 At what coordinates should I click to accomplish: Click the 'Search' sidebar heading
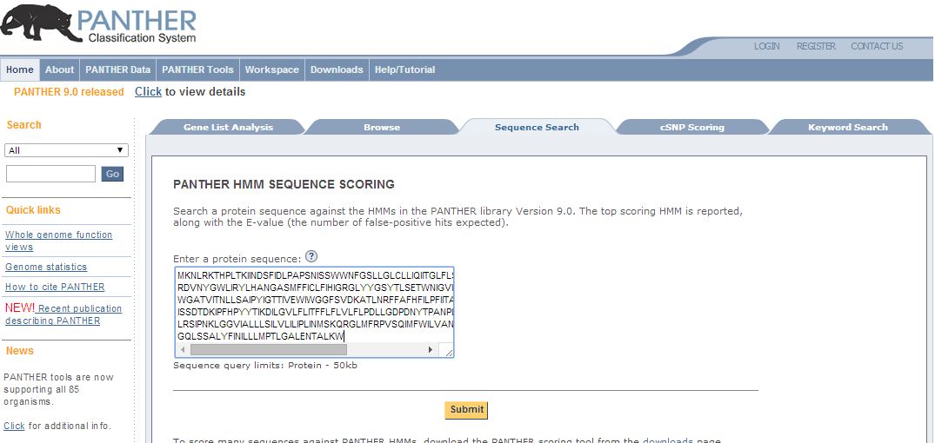click(x=23, y=124)
